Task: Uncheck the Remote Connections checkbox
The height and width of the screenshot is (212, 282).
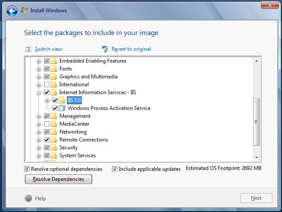Action: [47, 140]
